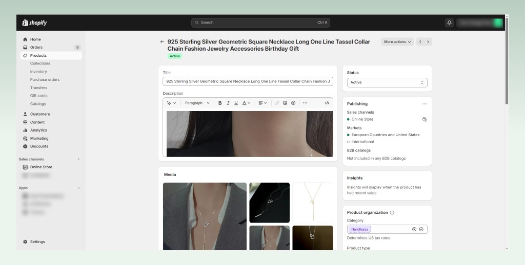Screen dimensions: 525x265
Task: Click the store account menu
Action: click(x=480, y=23)
